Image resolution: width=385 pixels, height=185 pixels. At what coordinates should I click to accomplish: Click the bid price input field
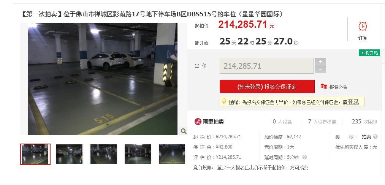coord(267,66)
